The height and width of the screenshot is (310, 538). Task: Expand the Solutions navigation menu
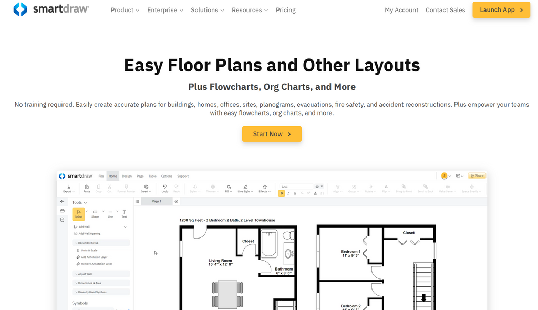207,10
